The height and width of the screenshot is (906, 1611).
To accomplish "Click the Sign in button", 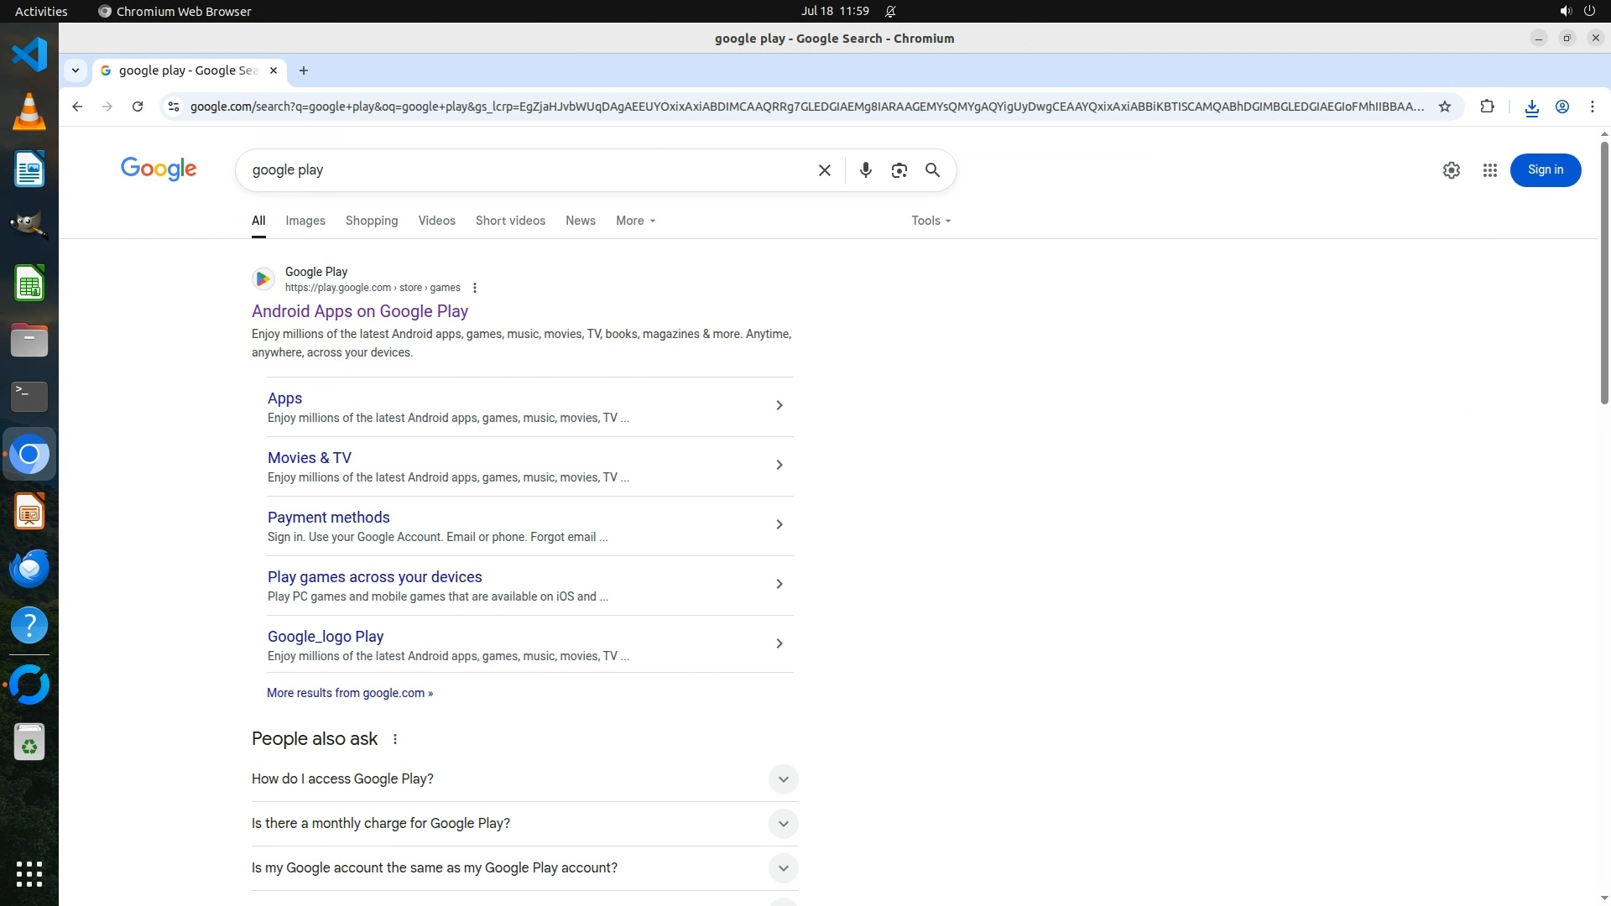I will [1545, 170].
